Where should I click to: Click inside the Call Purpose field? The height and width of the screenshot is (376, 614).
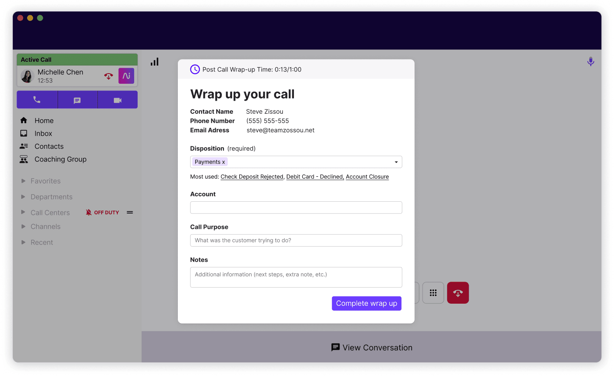pos(296,240)
